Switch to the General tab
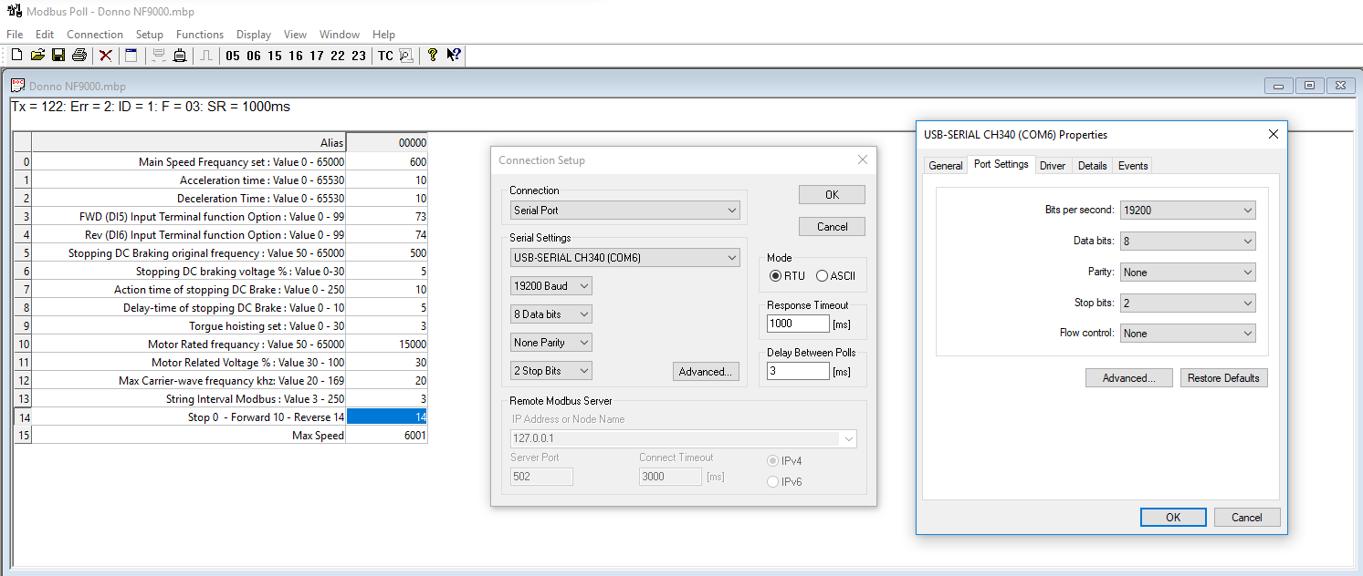Image resolution: width=1363 pixels, height=576 pixels. (x=945, y=166)
